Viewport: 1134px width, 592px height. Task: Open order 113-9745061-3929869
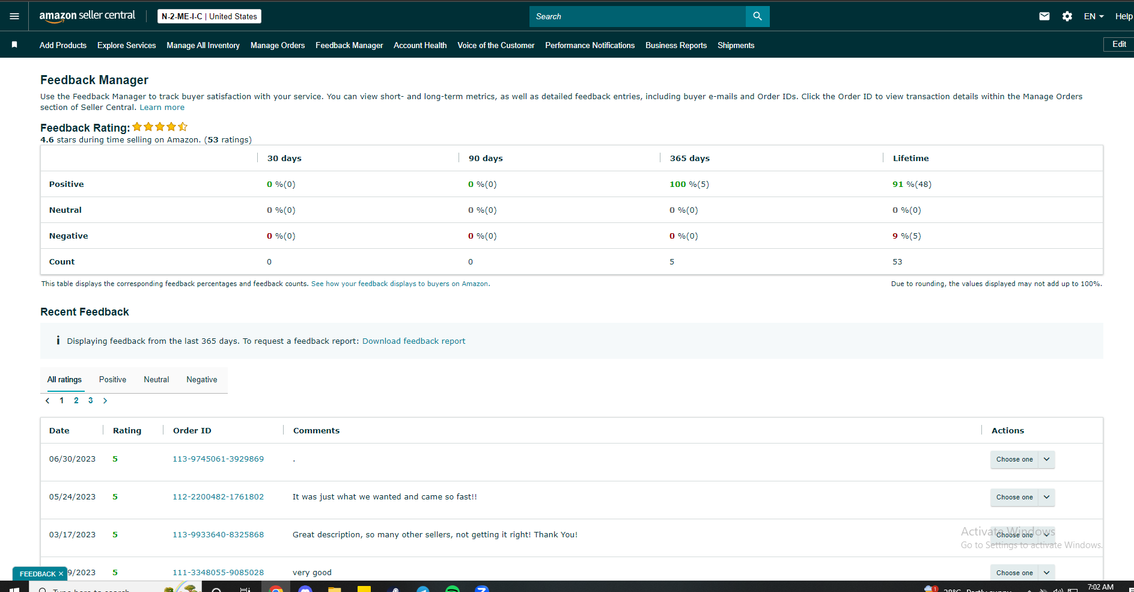click(218, 459)
